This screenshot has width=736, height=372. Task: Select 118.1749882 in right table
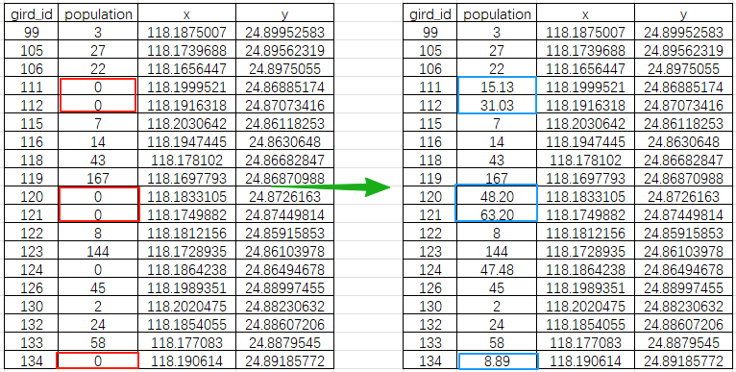(585, 214)
